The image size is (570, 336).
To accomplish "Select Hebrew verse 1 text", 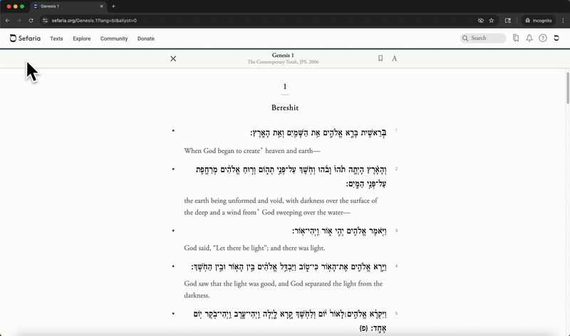I will point(318,133).
